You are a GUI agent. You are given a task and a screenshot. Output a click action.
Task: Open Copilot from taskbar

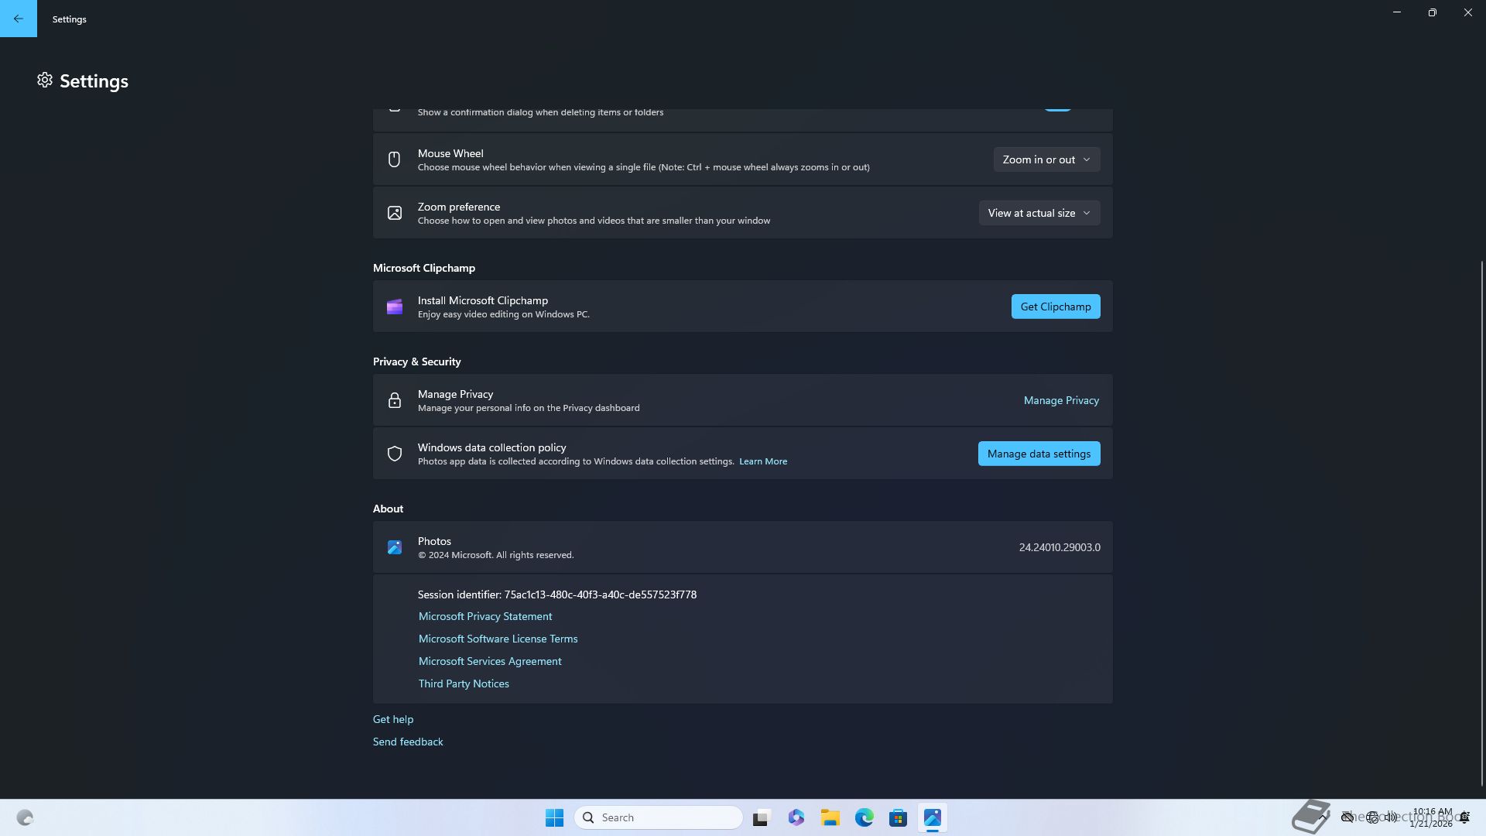pos(796,817)
